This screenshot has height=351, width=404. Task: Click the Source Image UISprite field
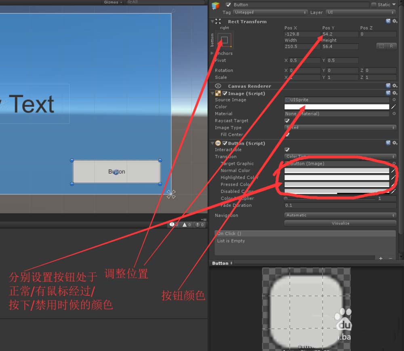(x=337, y=100)
